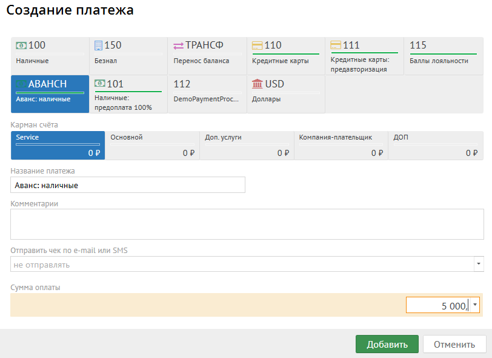Viewport: 492px width, 358px height.
Task: Switch to the Service account pocket
Action: 58,146
